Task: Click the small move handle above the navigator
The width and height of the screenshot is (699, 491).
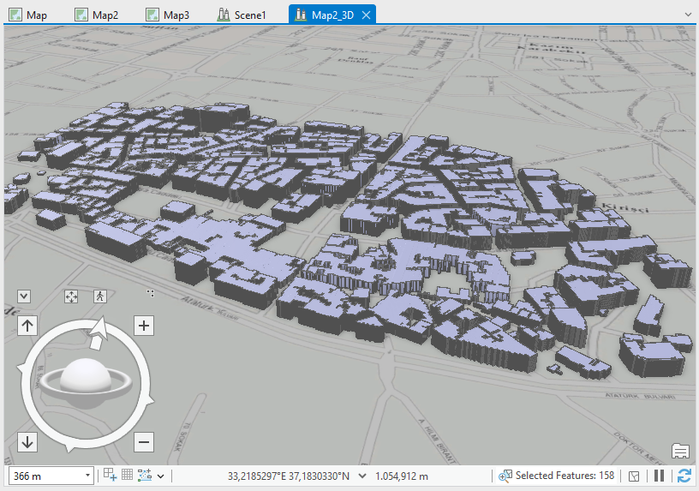Action: point(151,293)
